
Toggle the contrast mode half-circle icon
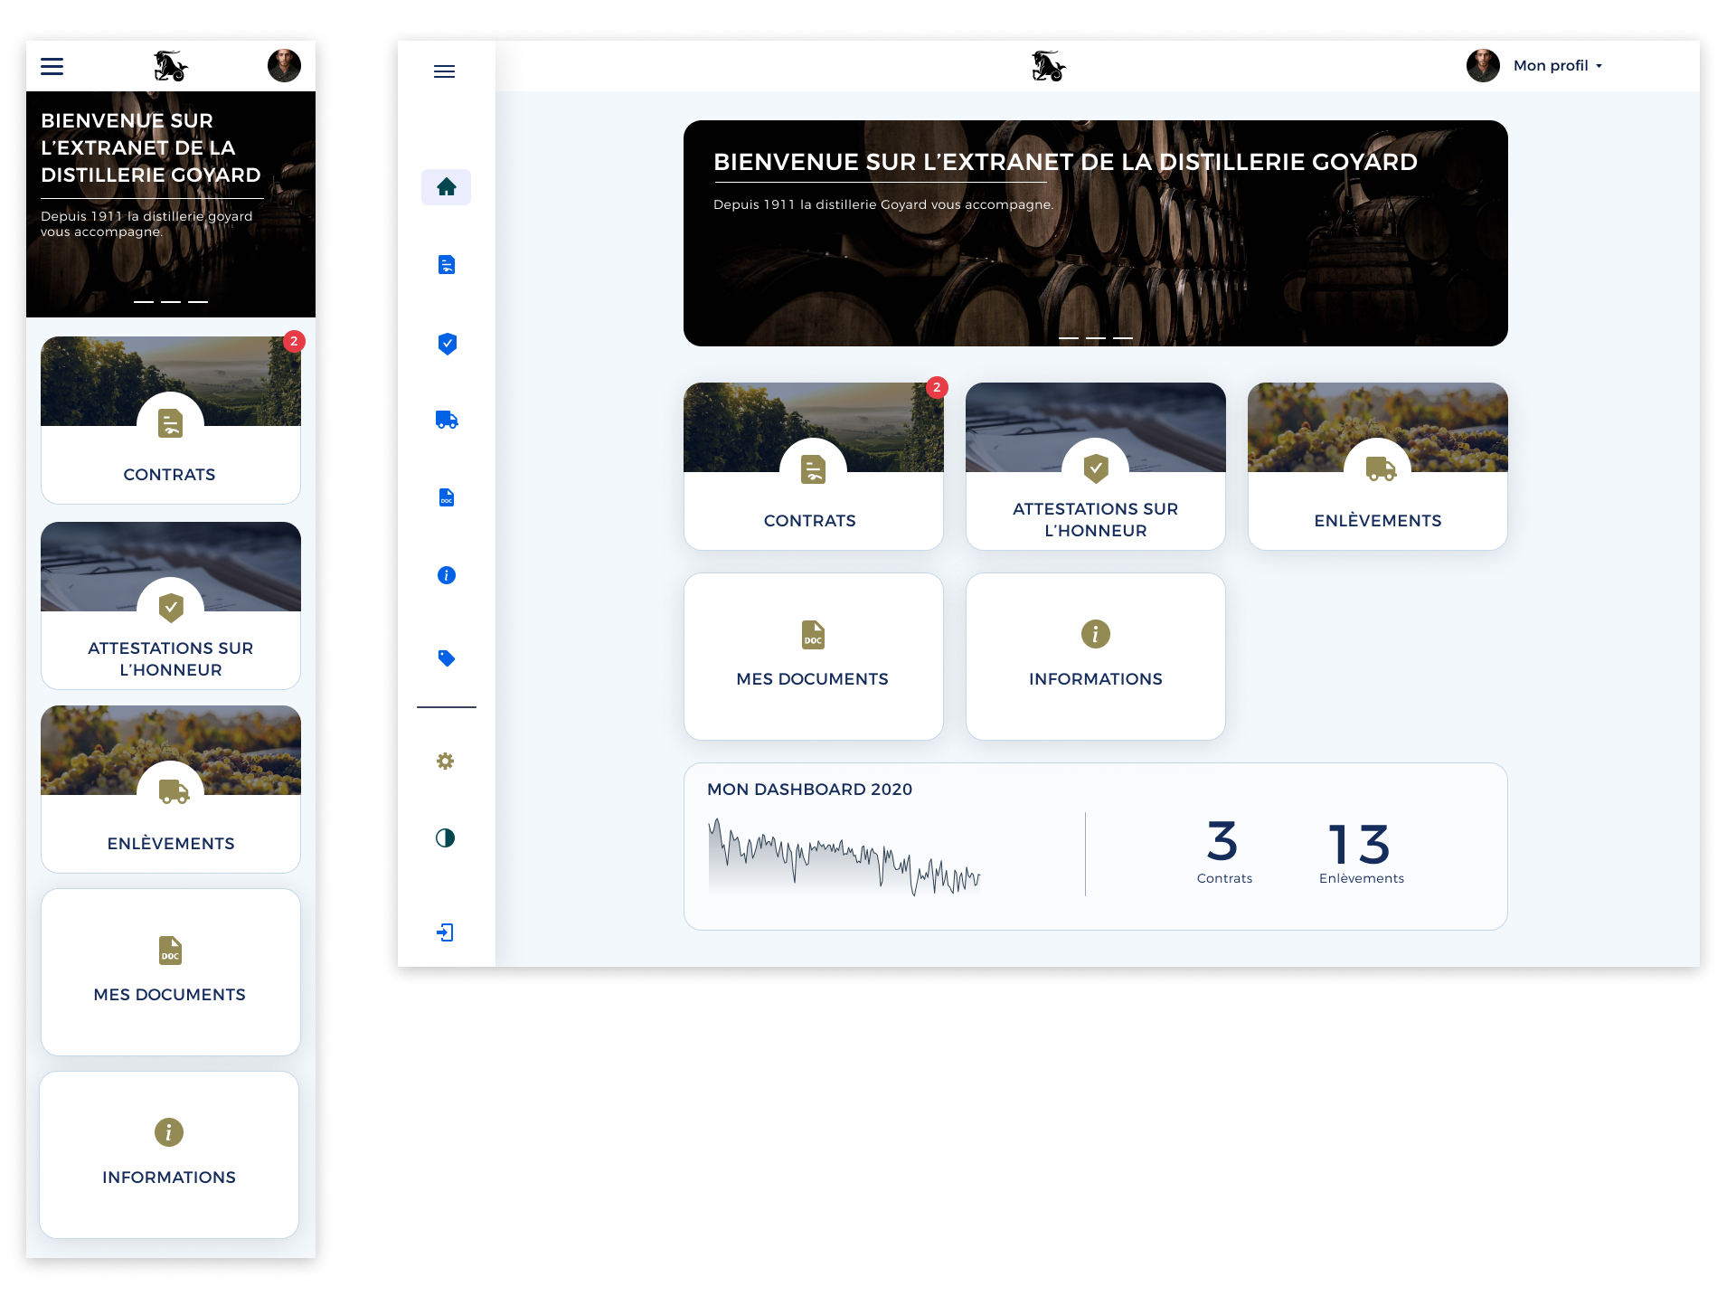pos(445,838)
